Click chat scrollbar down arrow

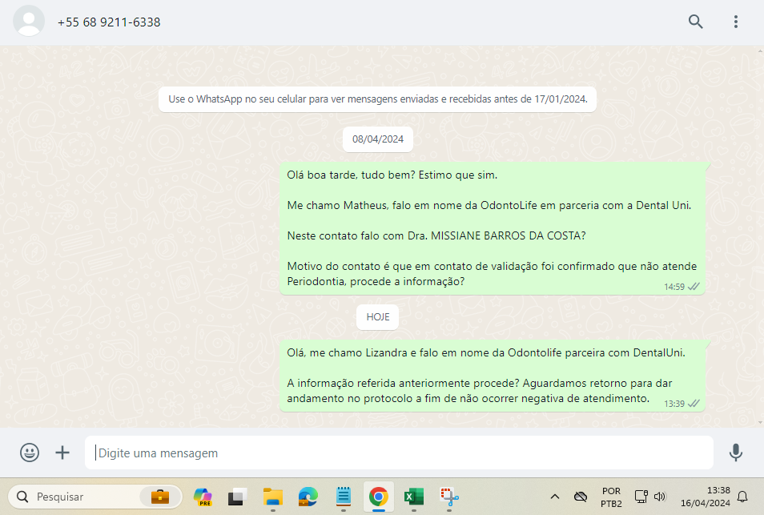[x=760, y=423]
